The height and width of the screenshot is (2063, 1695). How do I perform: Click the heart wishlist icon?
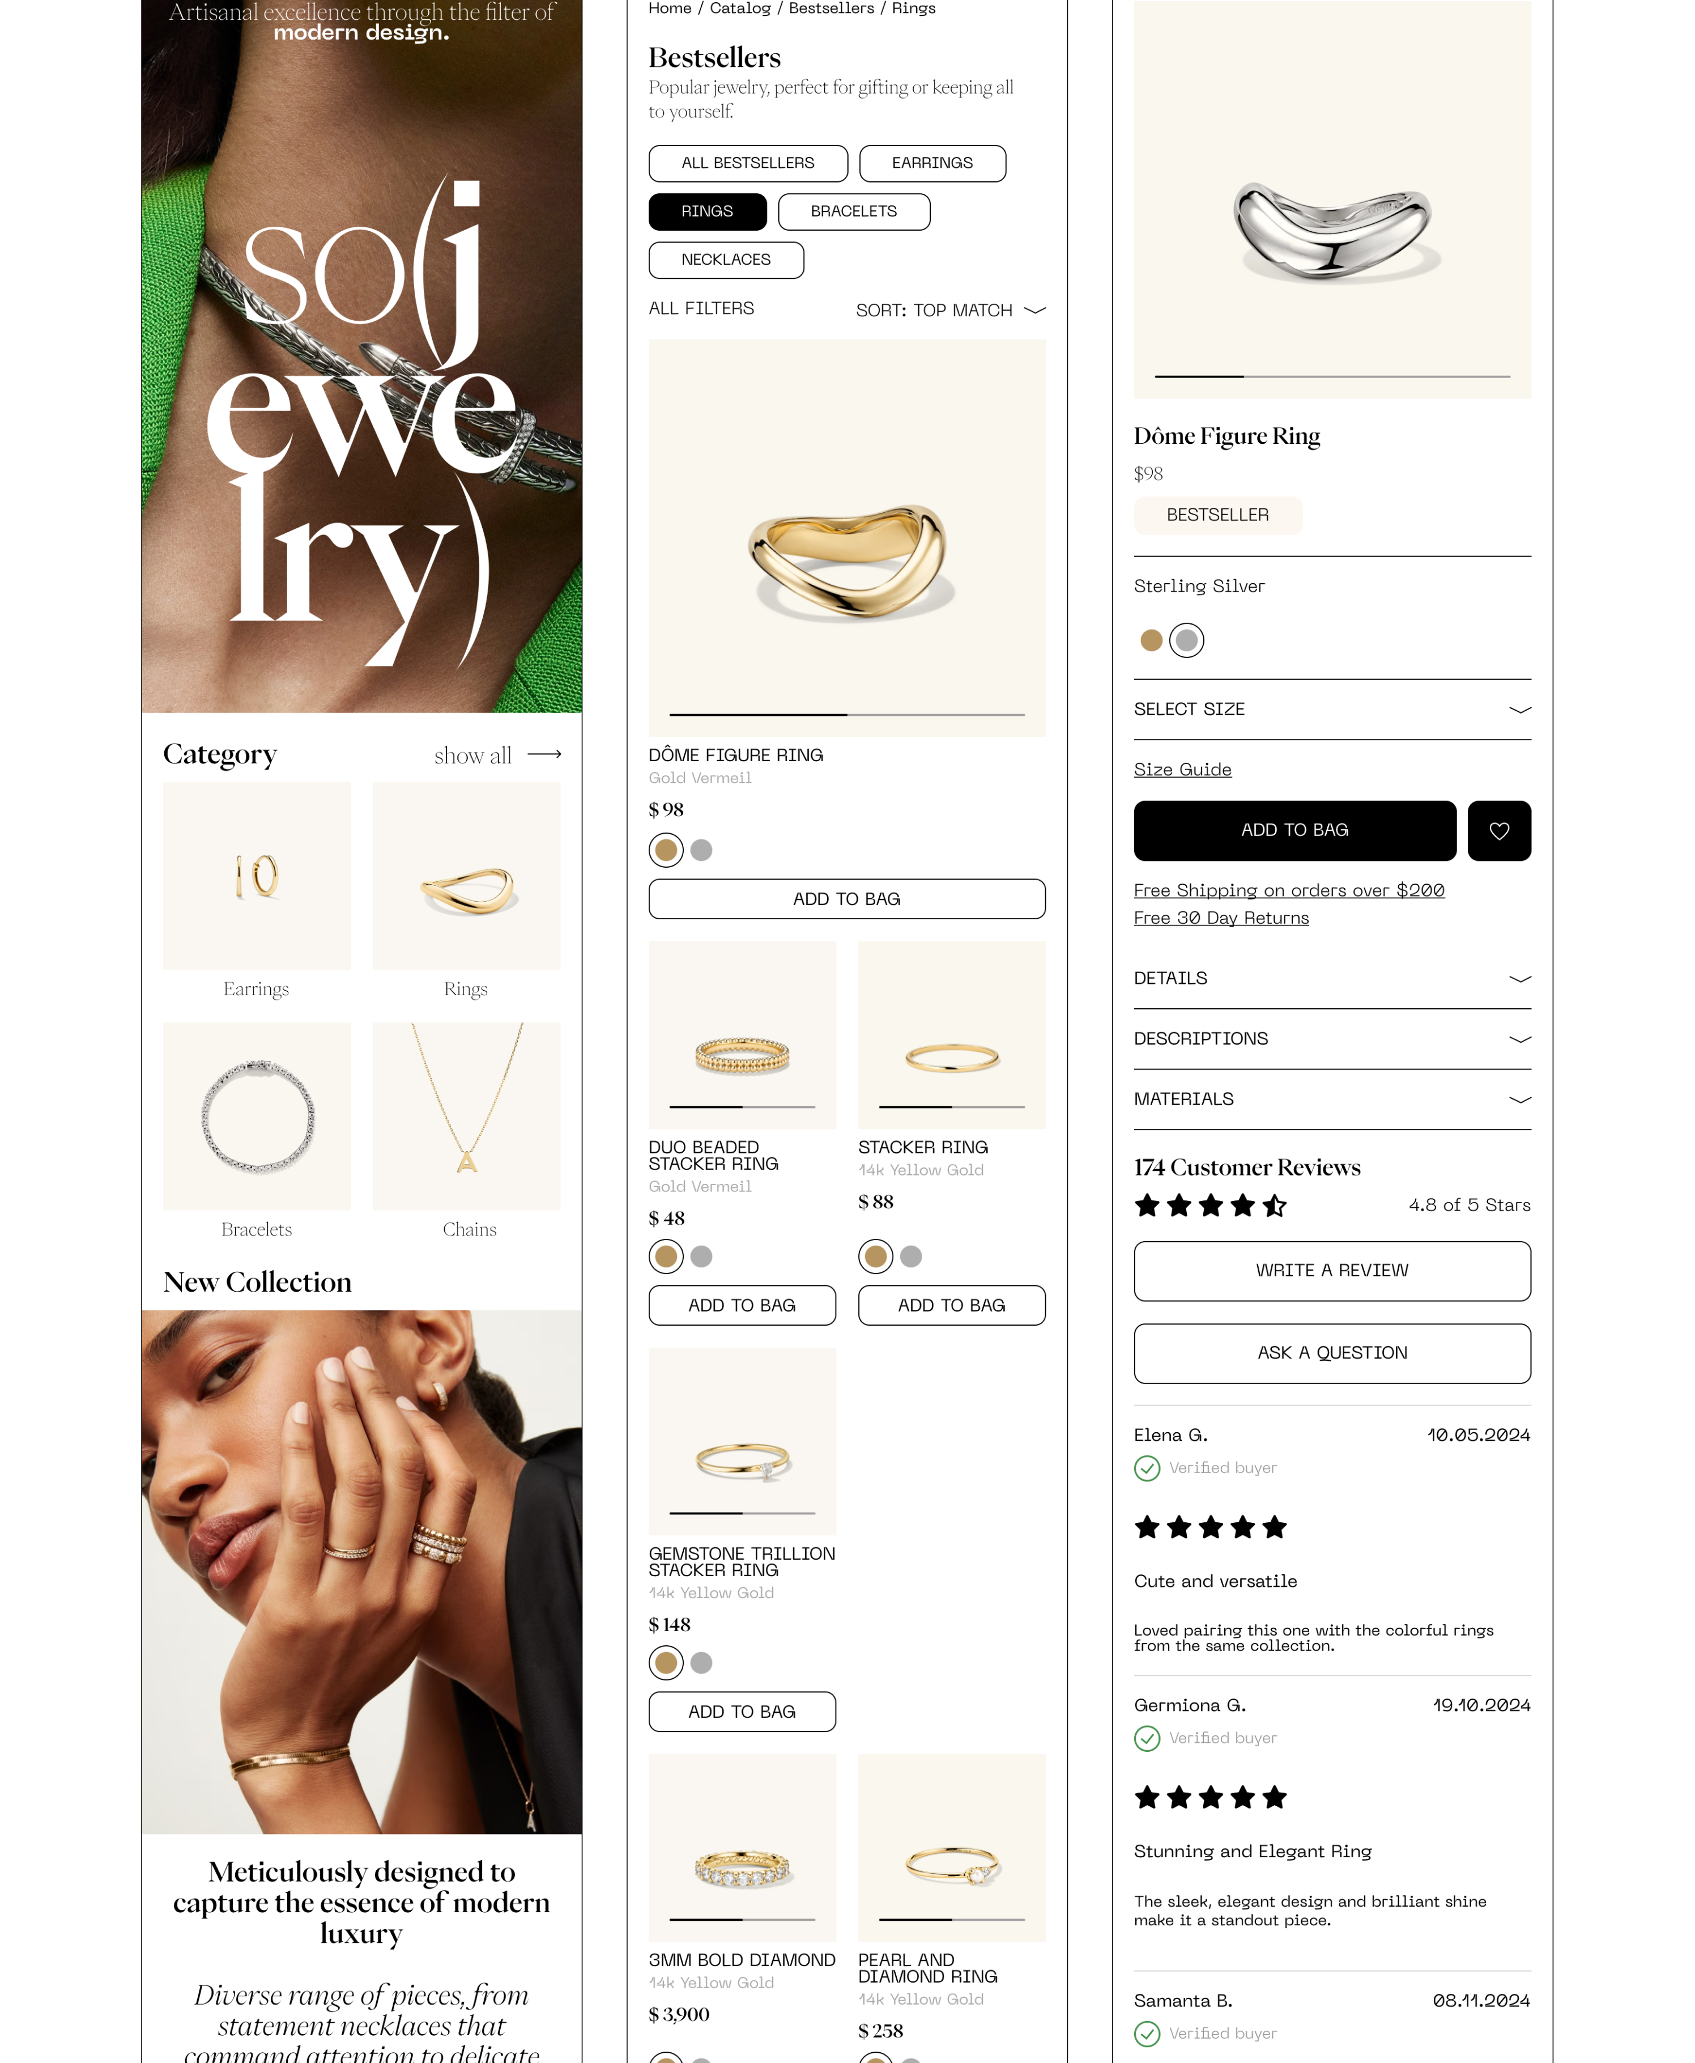point(1499,830)
